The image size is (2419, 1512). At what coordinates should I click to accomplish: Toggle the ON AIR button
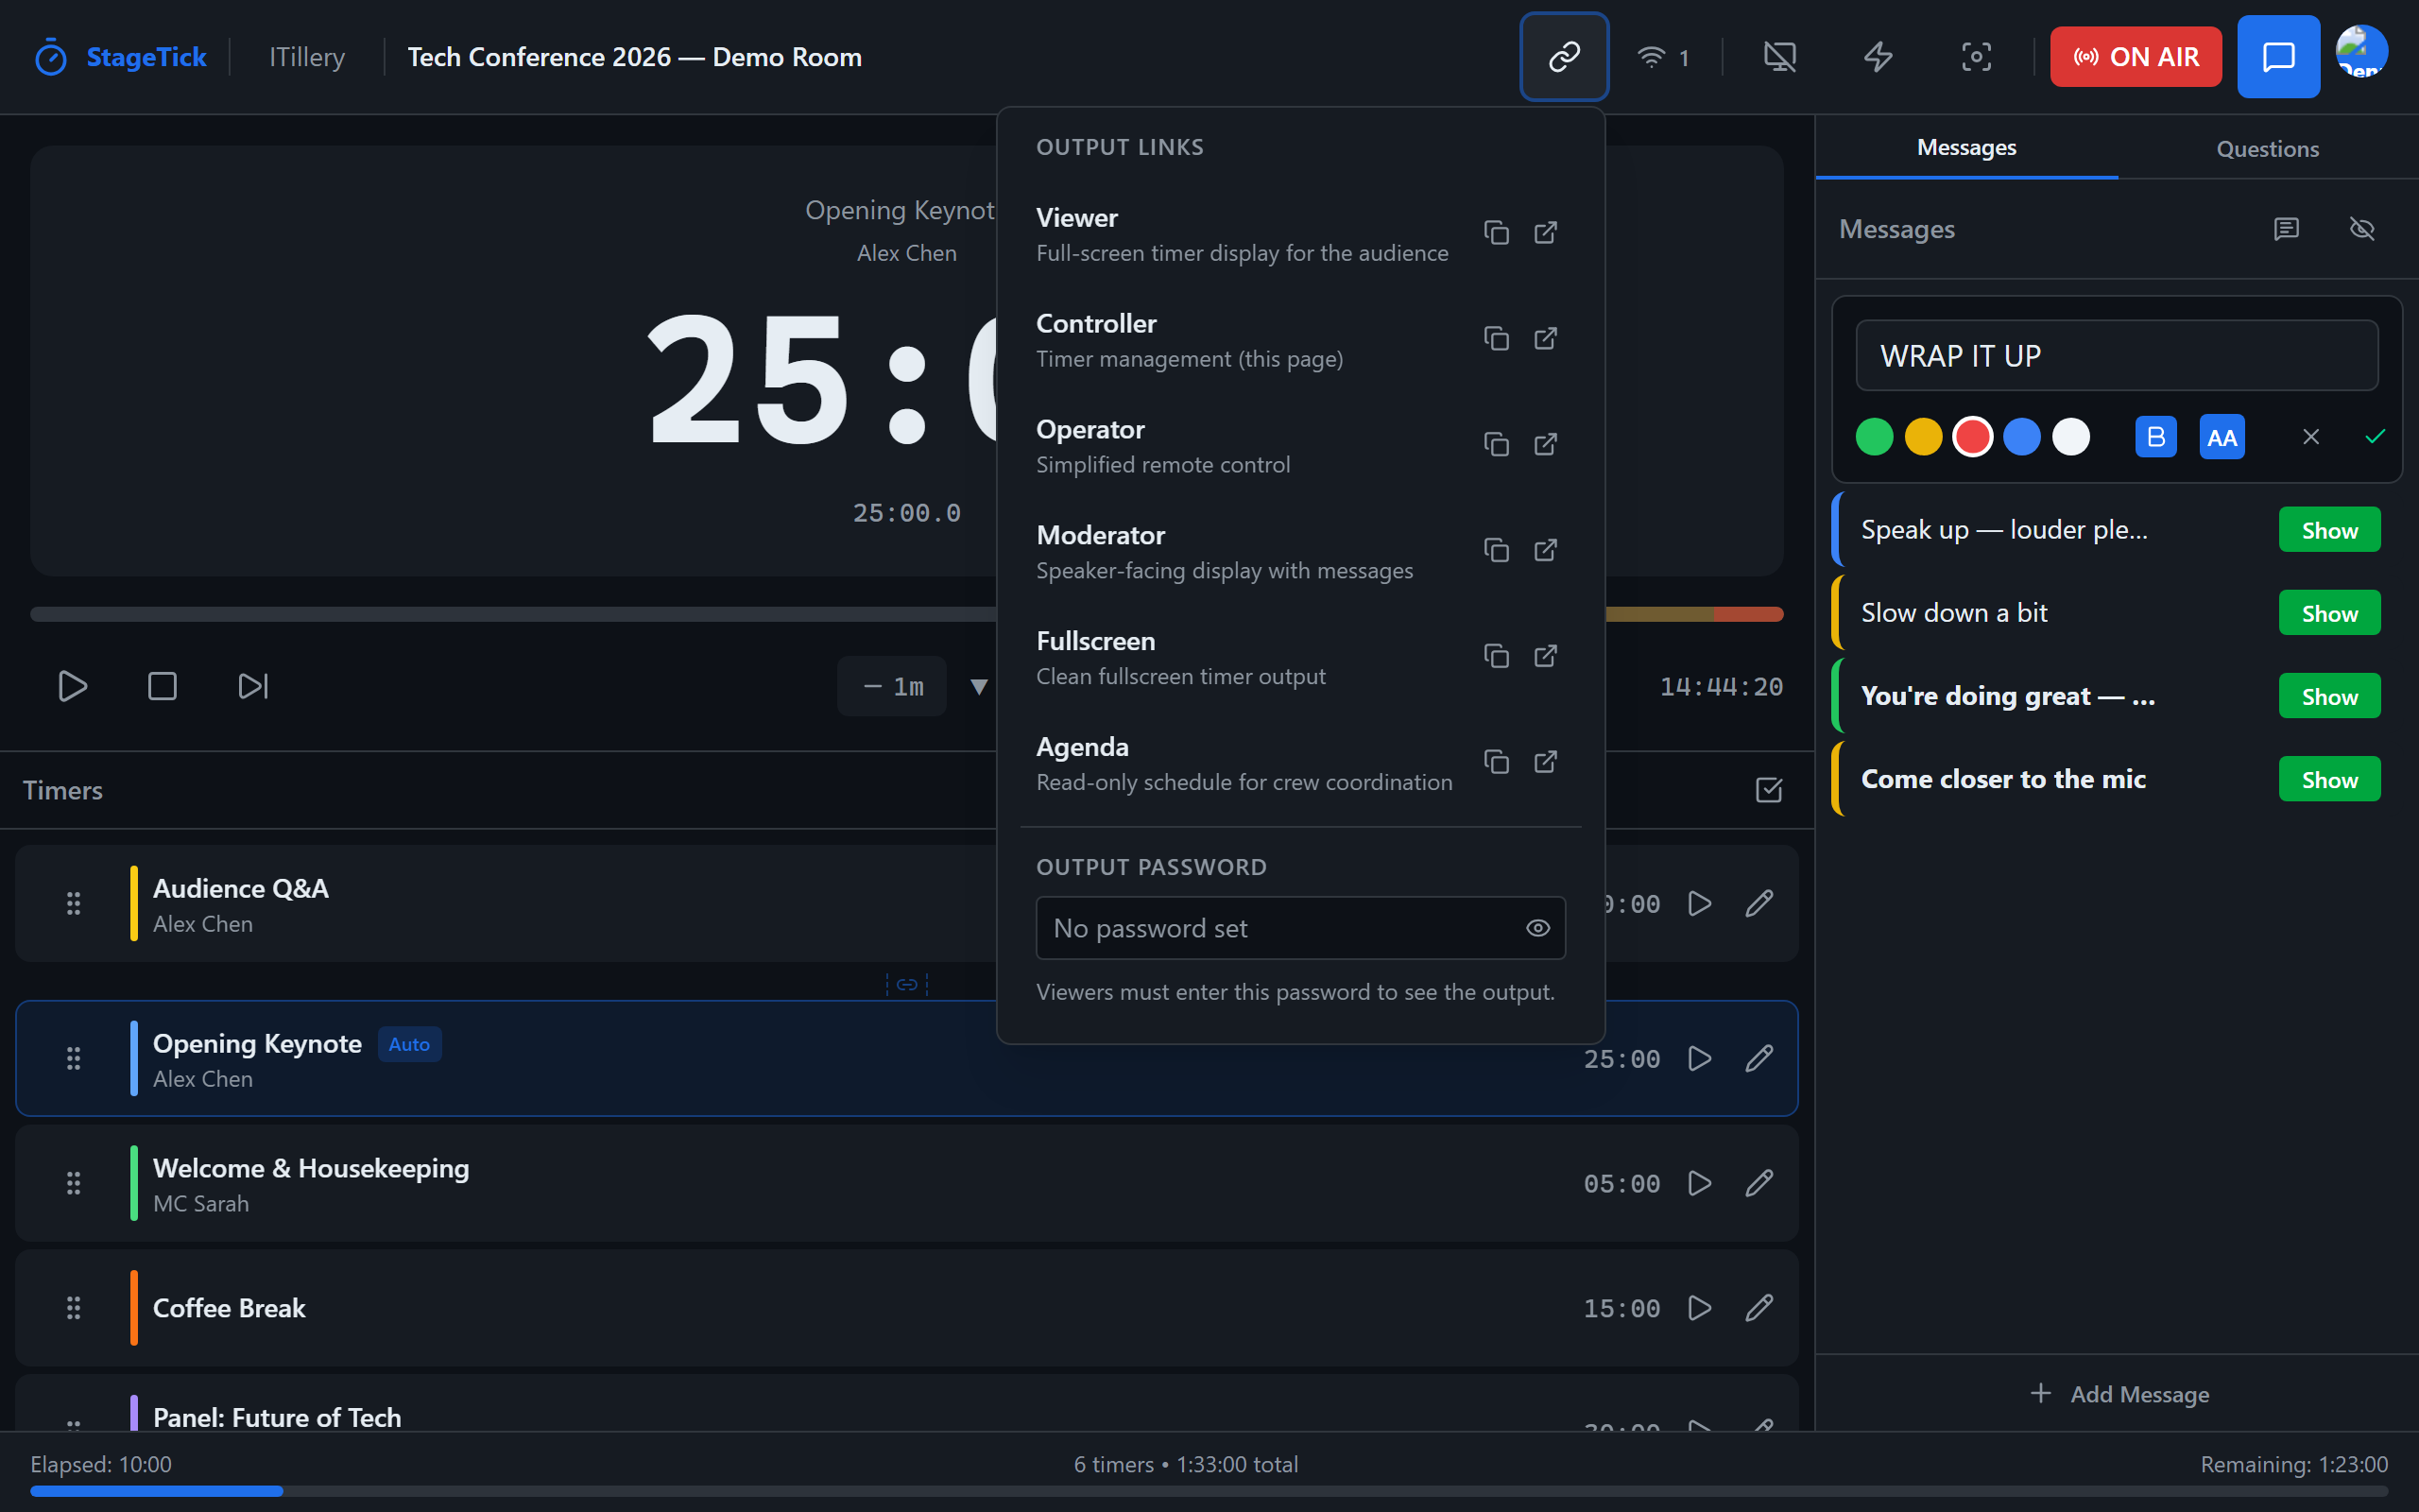click(x=2136, y=57)
